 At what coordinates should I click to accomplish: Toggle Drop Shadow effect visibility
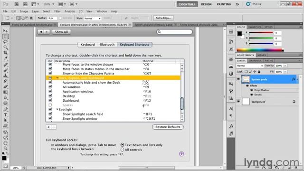(252, 90)
